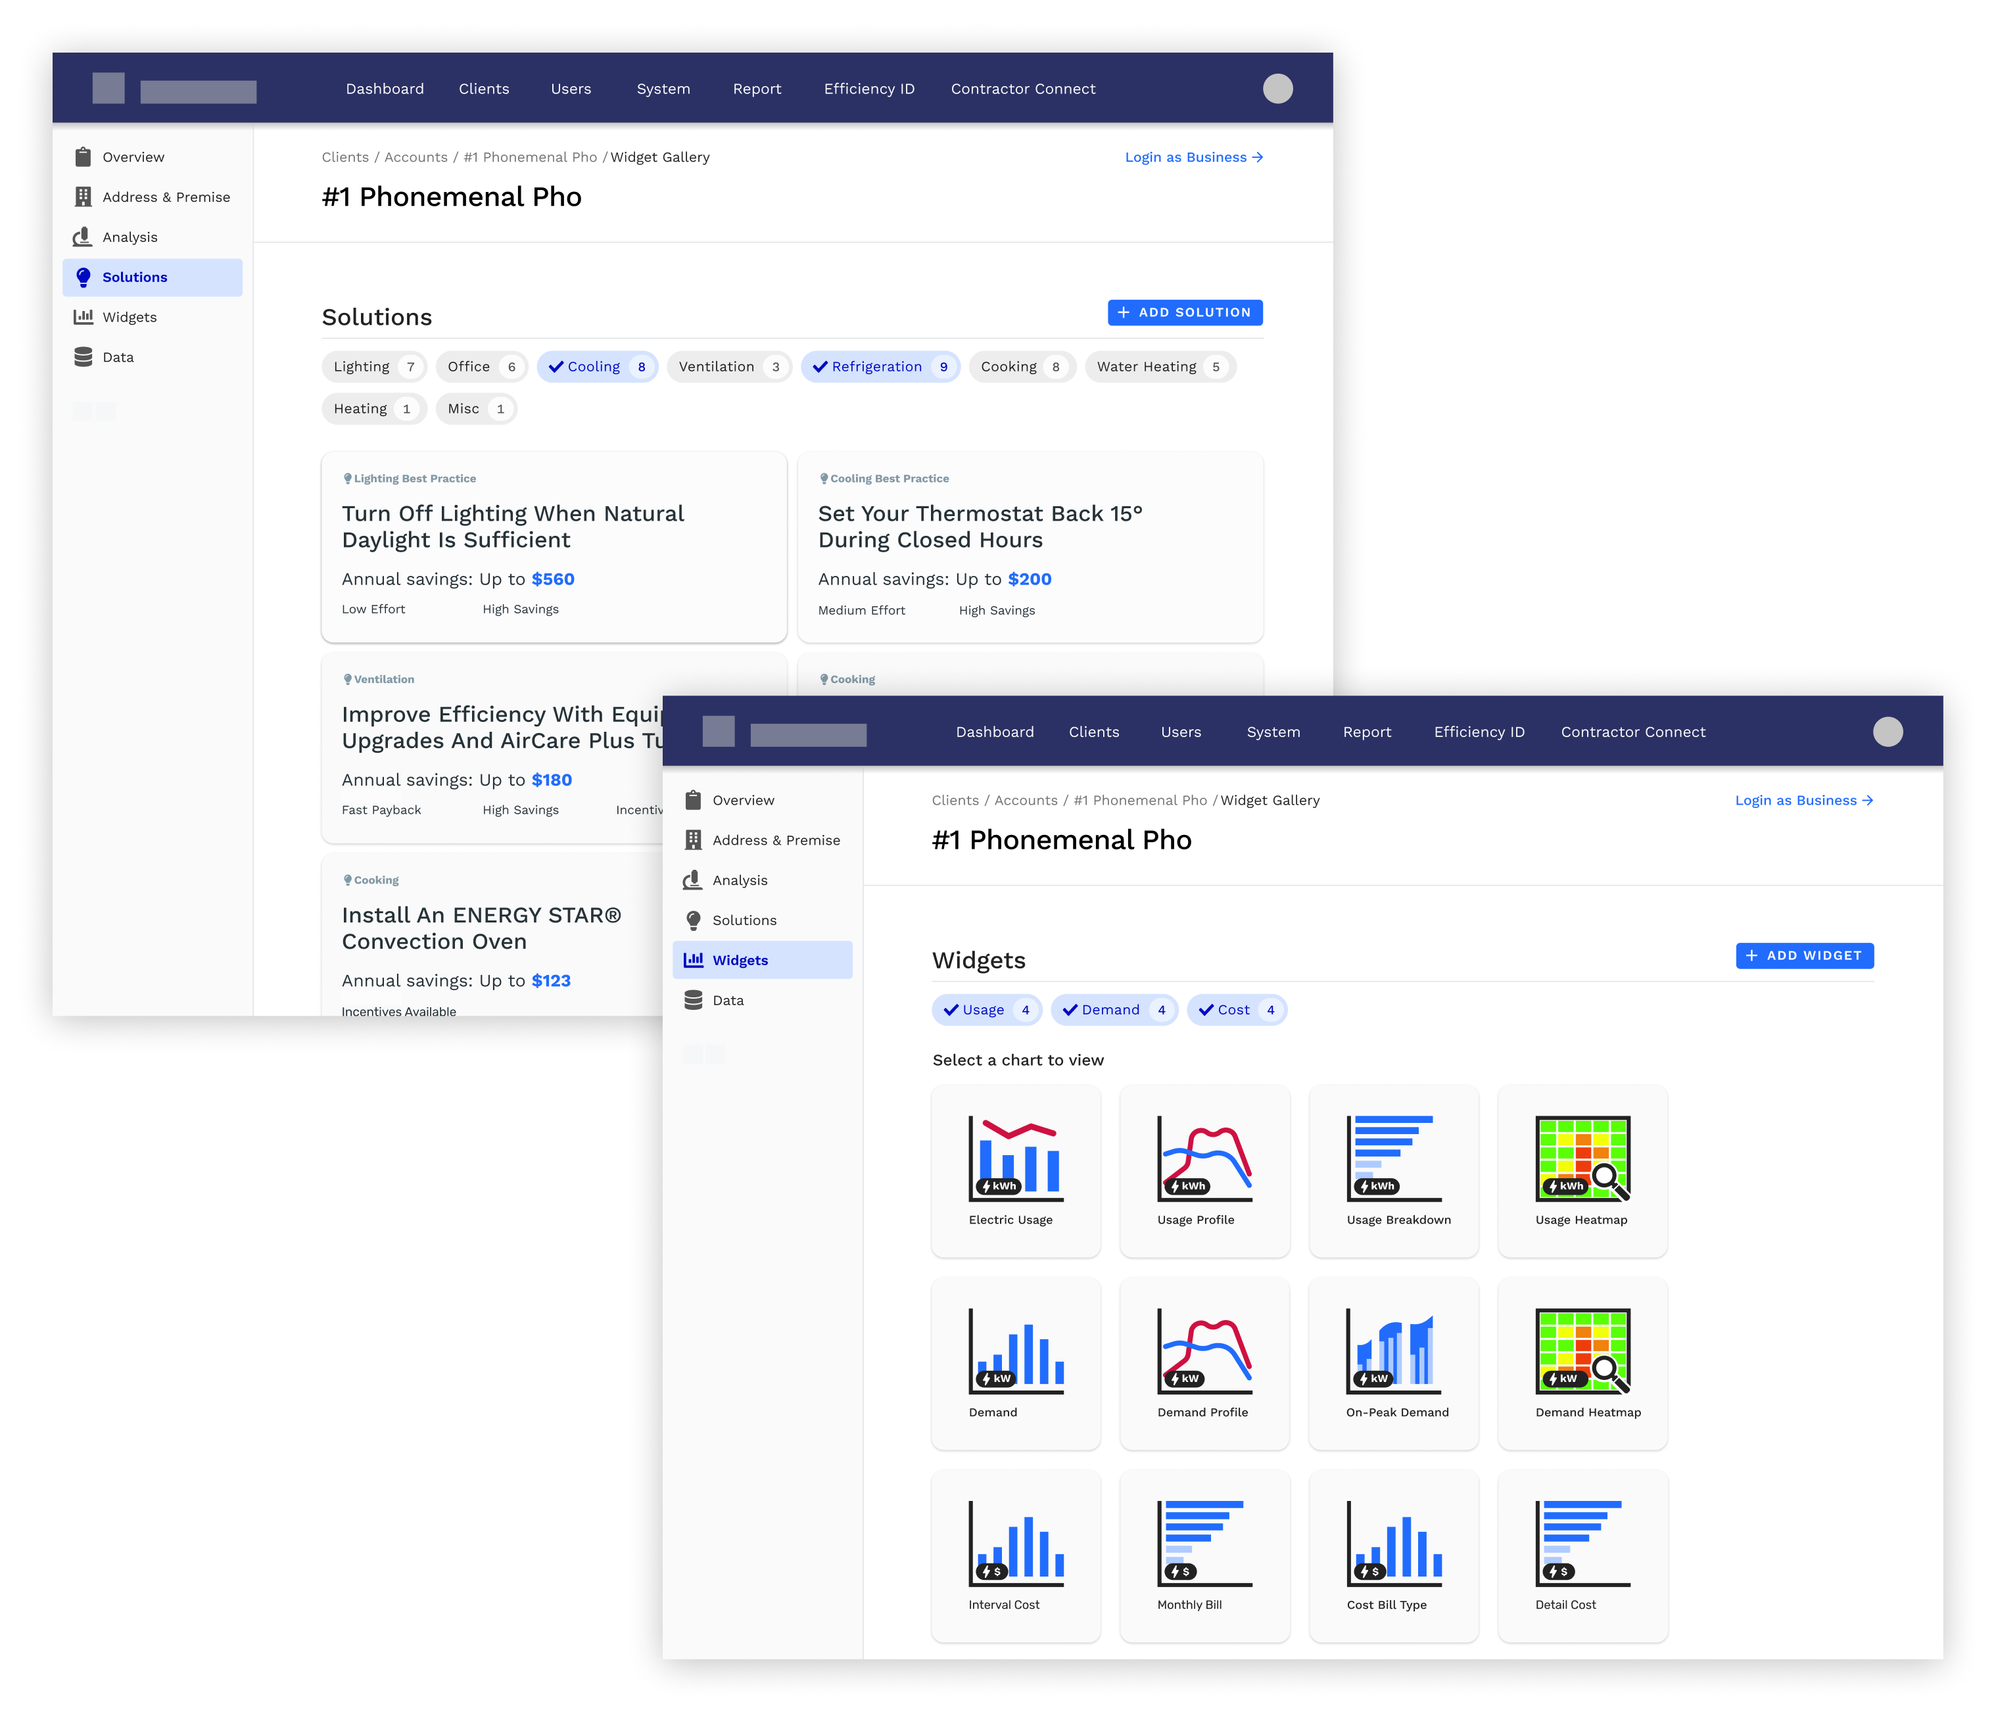Go to Accounts breadcrumb in front window
Screen dimensions: 1996x1712
[x=1025, y=801]
